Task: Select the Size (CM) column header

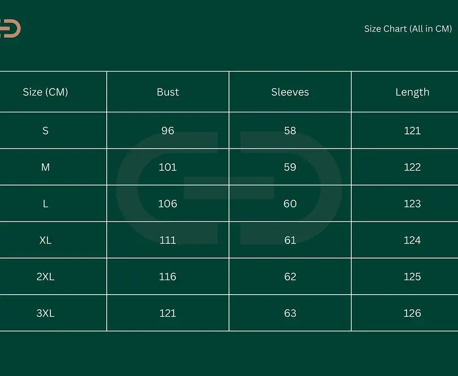Action: pos(45,92)
